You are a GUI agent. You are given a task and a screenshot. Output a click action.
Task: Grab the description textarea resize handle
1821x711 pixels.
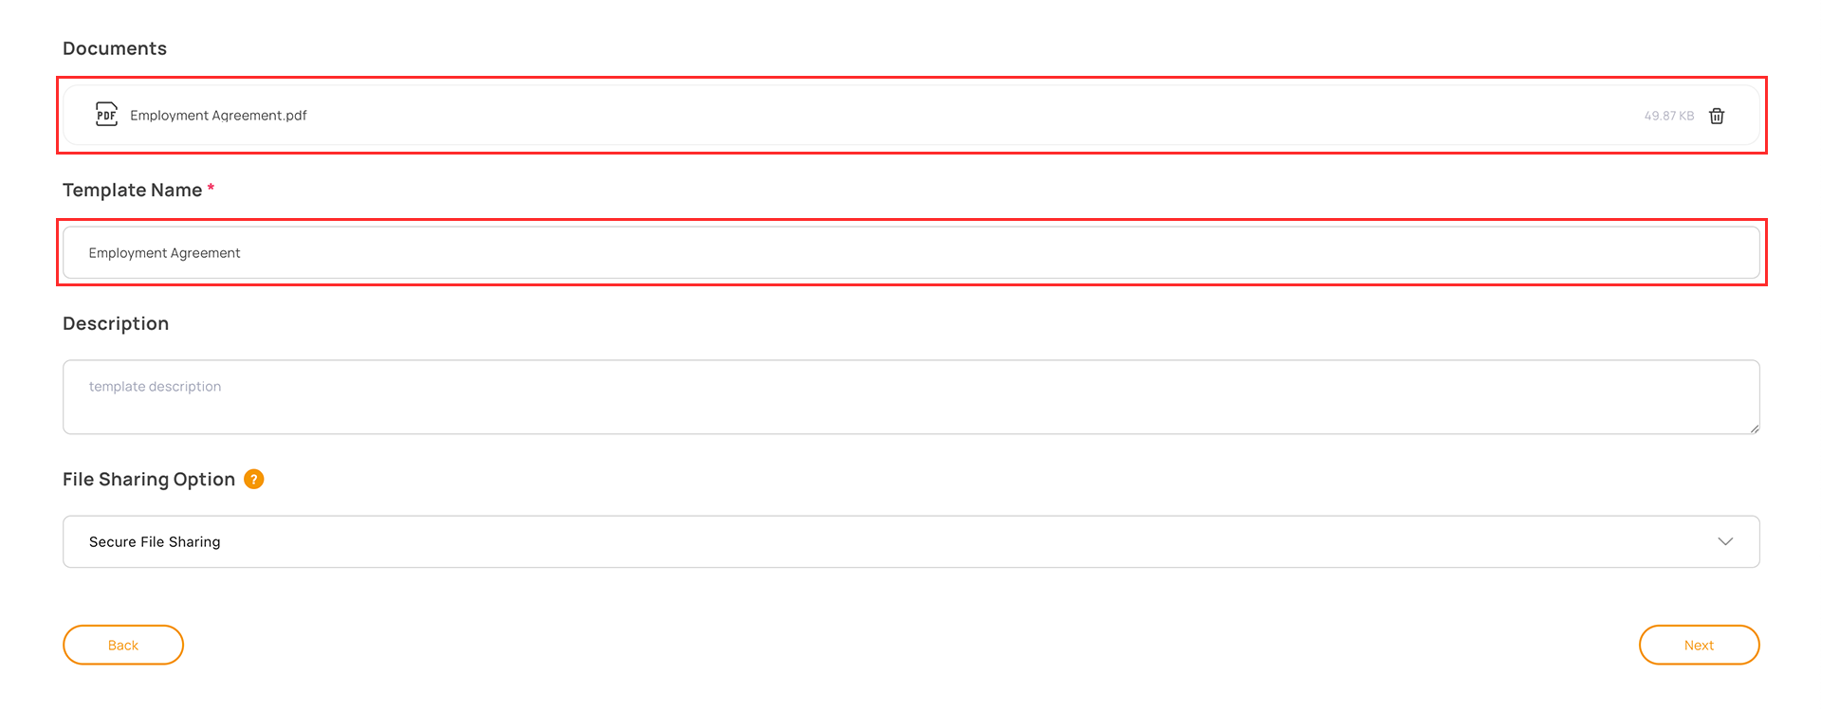pos(1754,428)
